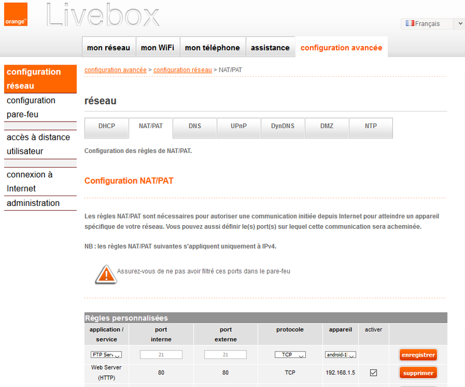This screenshot has height=387, width=465.
Task: Open the mon téléphone tab
Action: click(x=212, y=48)
